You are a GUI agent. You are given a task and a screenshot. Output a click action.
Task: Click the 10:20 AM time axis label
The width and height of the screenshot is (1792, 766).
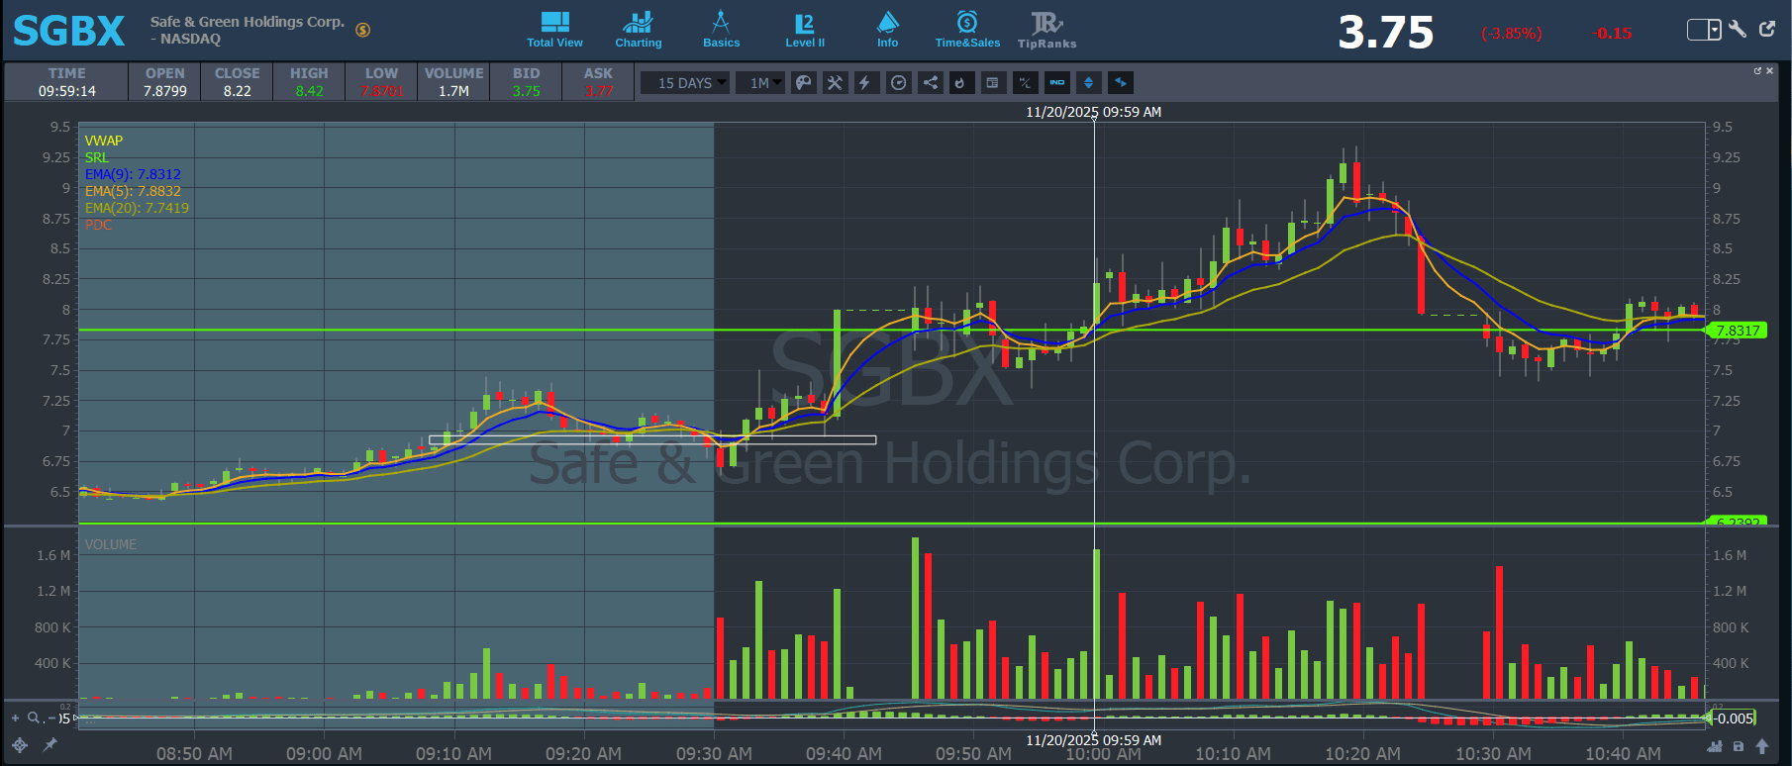(x=1363, y=754)
